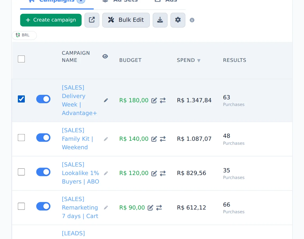Rename Delivery Week campaign with pencil icon

106,100
